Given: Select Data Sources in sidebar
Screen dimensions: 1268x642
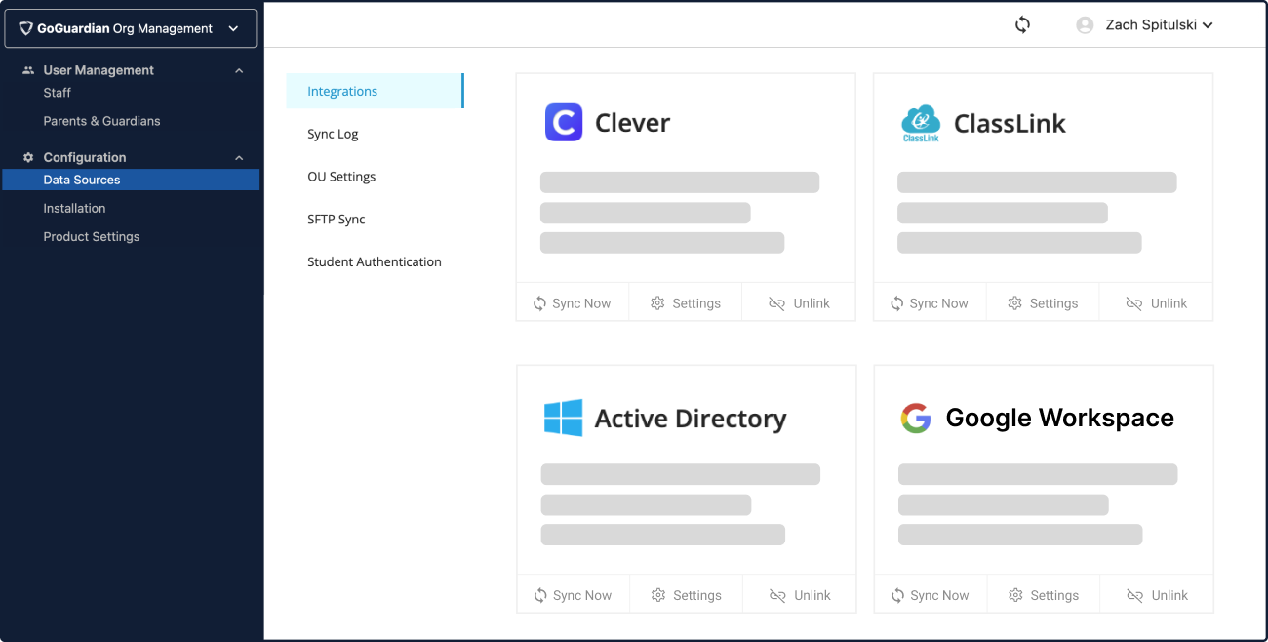Looking at the screenshot, I should [x=131, y=180].
